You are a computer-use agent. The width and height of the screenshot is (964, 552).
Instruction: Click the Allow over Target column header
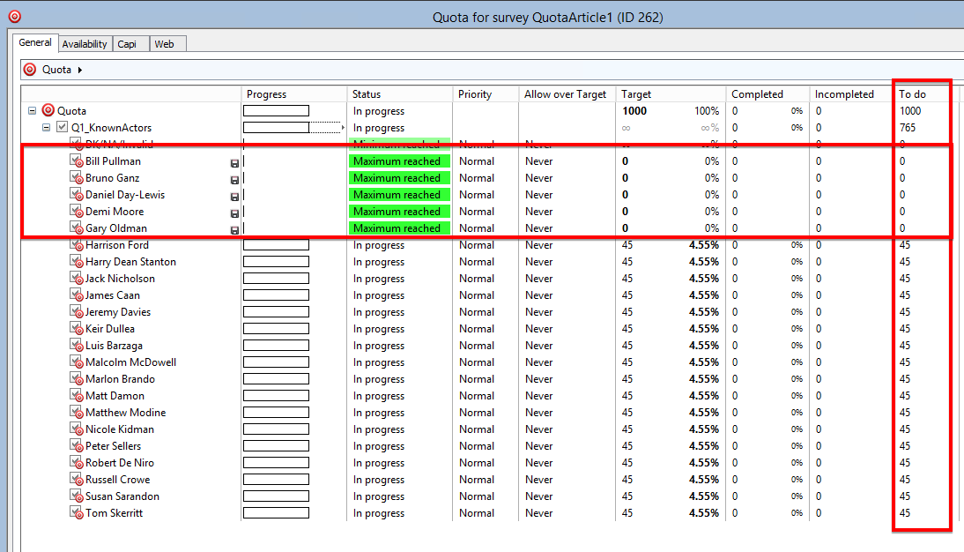[567, 94]
